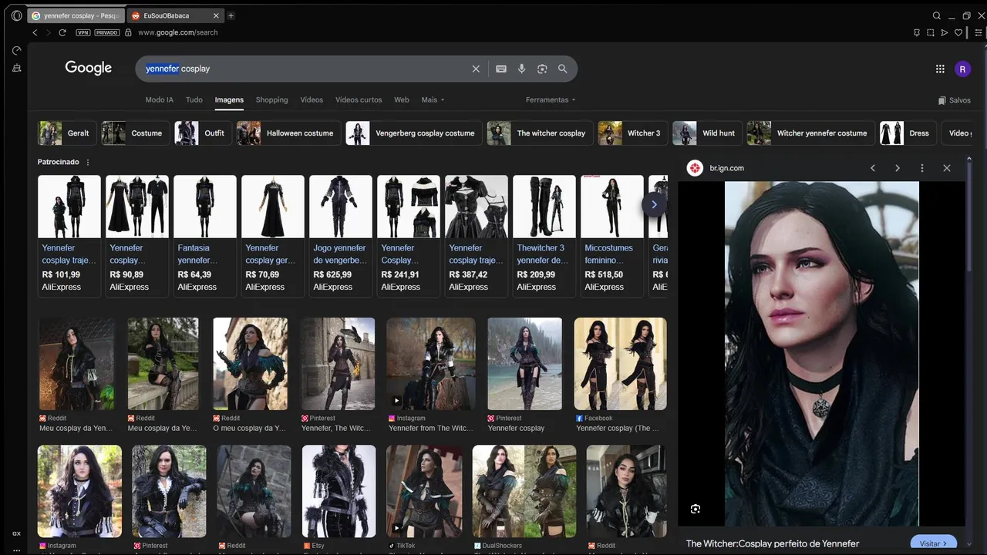Open the account avatar 'R'

click(962, 69)
